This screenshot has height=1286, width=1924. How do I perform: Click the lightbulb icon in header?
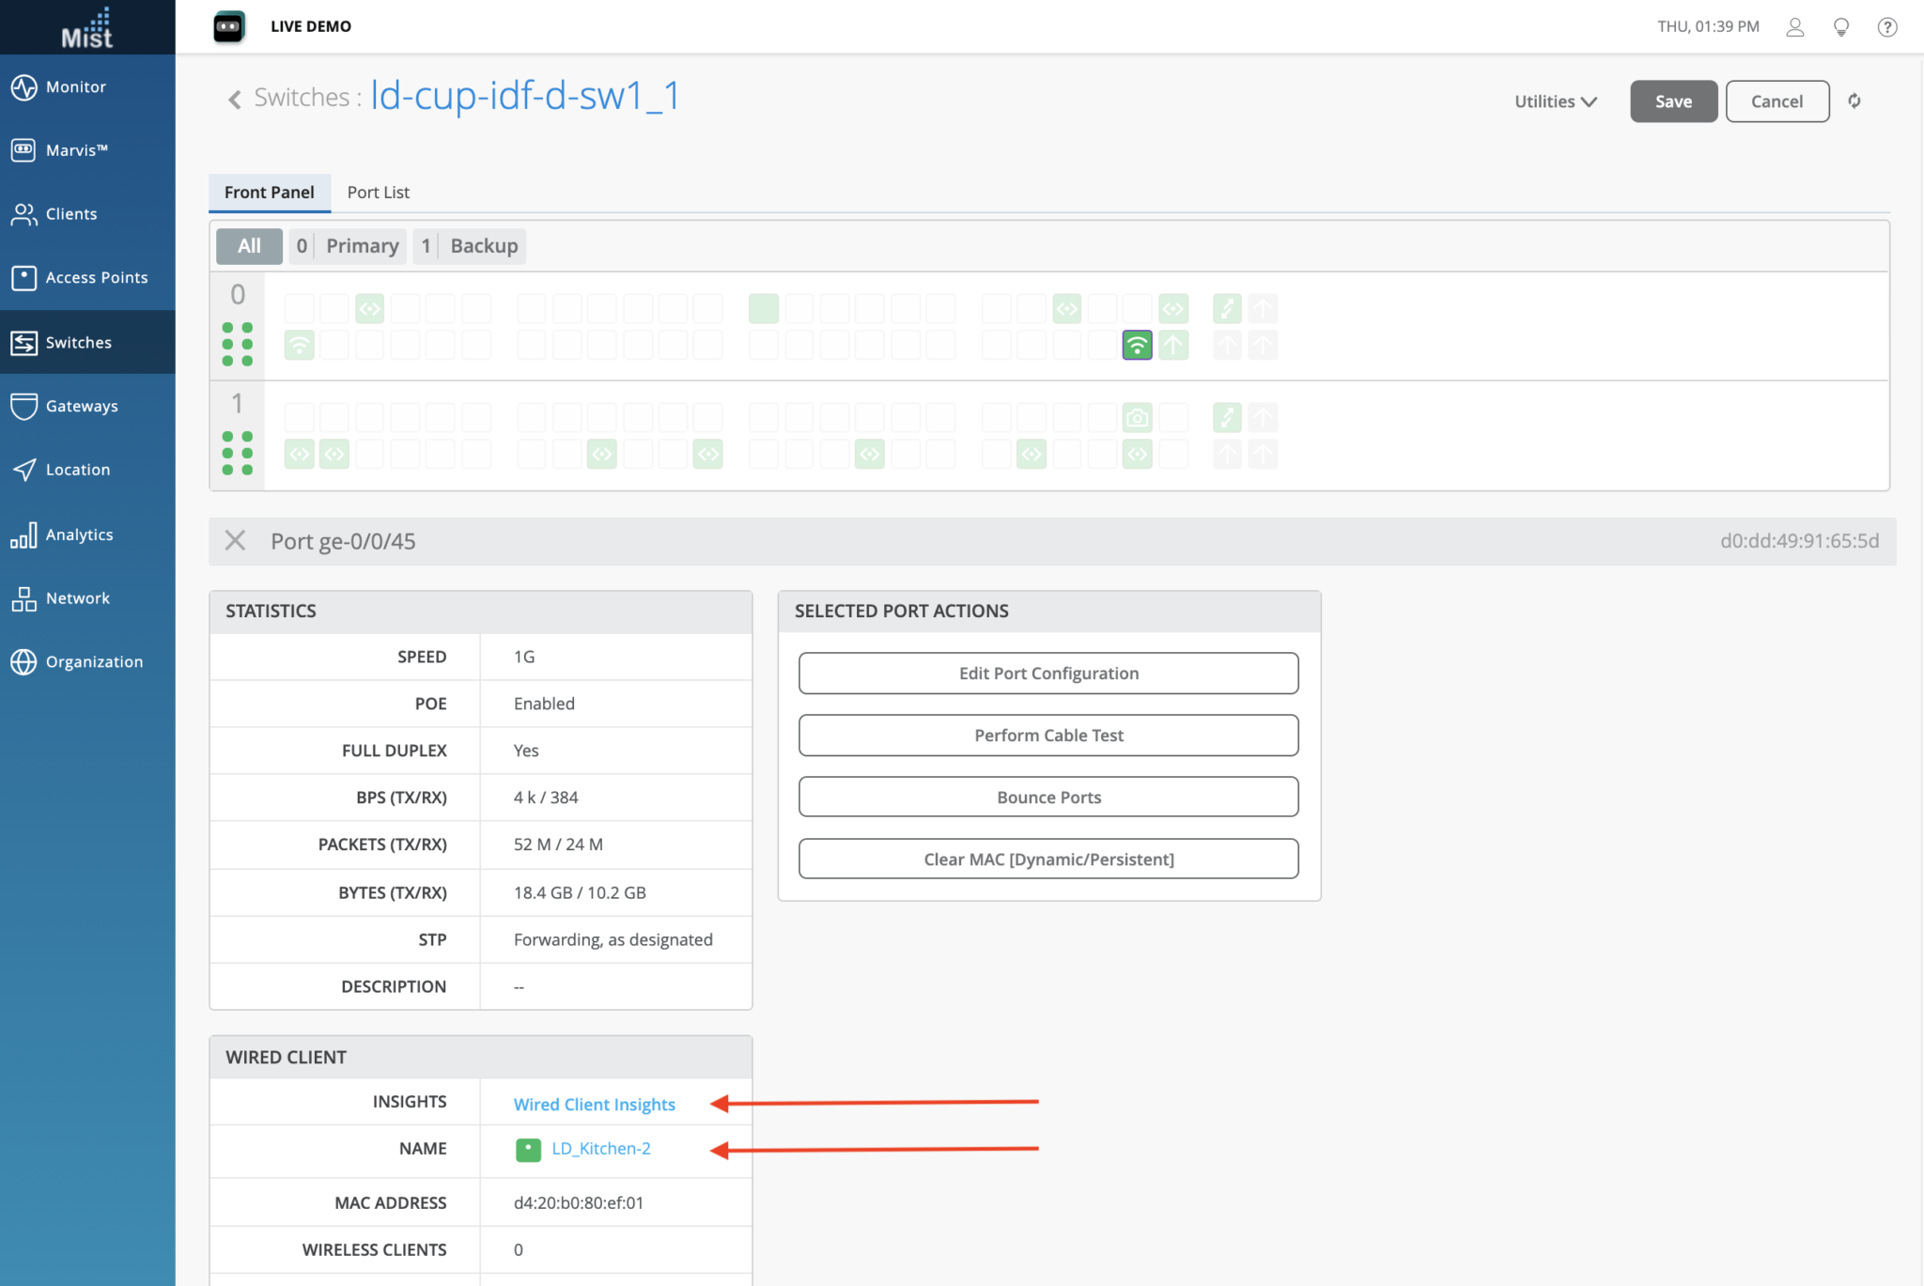click(x=1840, y=26)
